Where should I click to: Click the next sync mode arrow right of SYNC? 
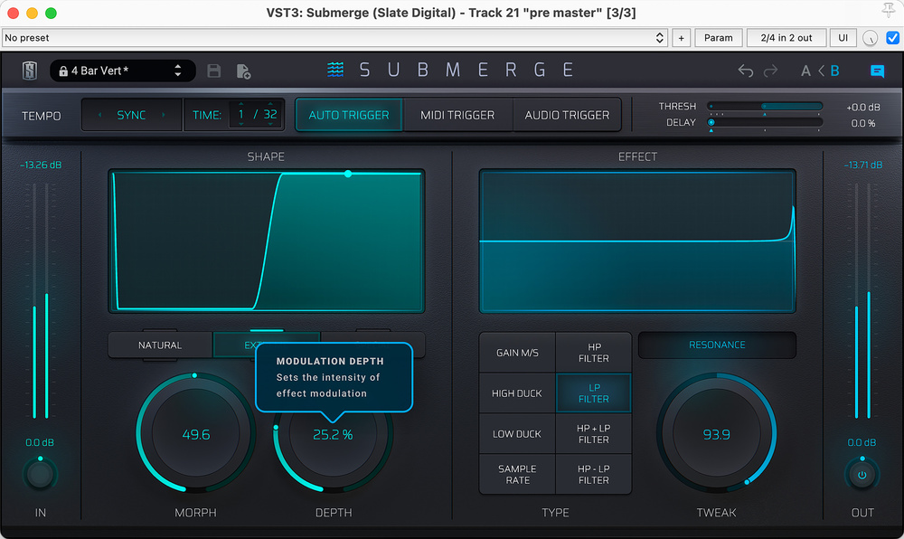pyautogui.click(x=163, y=115)
